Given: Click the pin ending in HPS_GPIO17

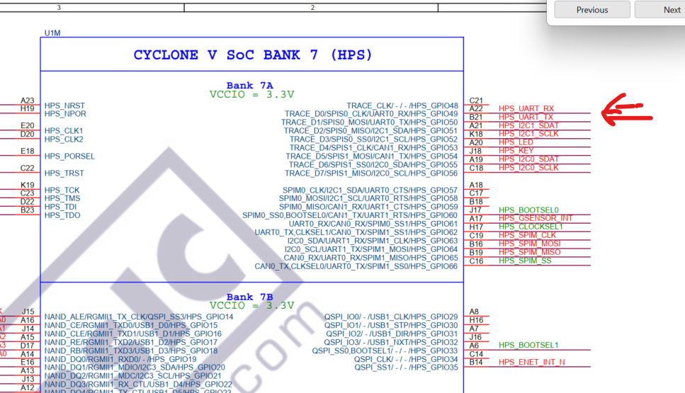Looking at the screenshot, I should pyautogui.click(x=130, y=342).
